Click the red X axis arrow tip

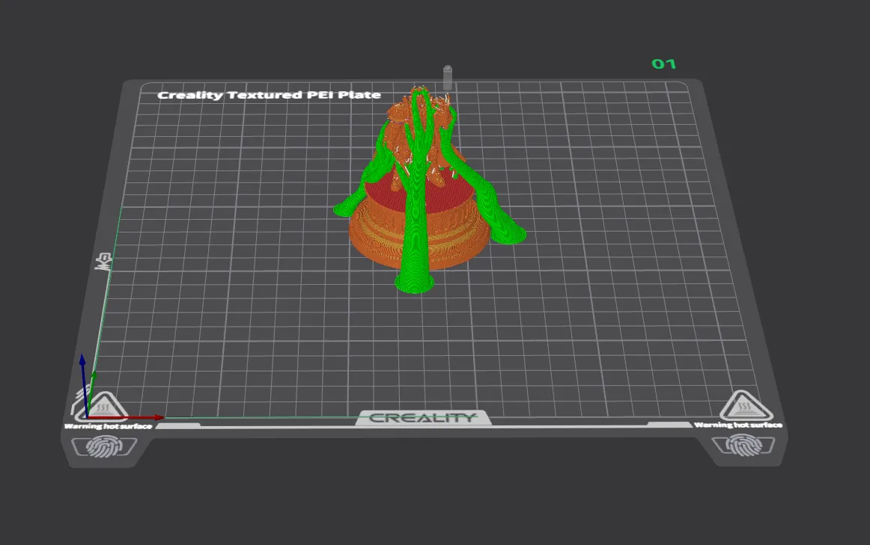tap(159, 417)
